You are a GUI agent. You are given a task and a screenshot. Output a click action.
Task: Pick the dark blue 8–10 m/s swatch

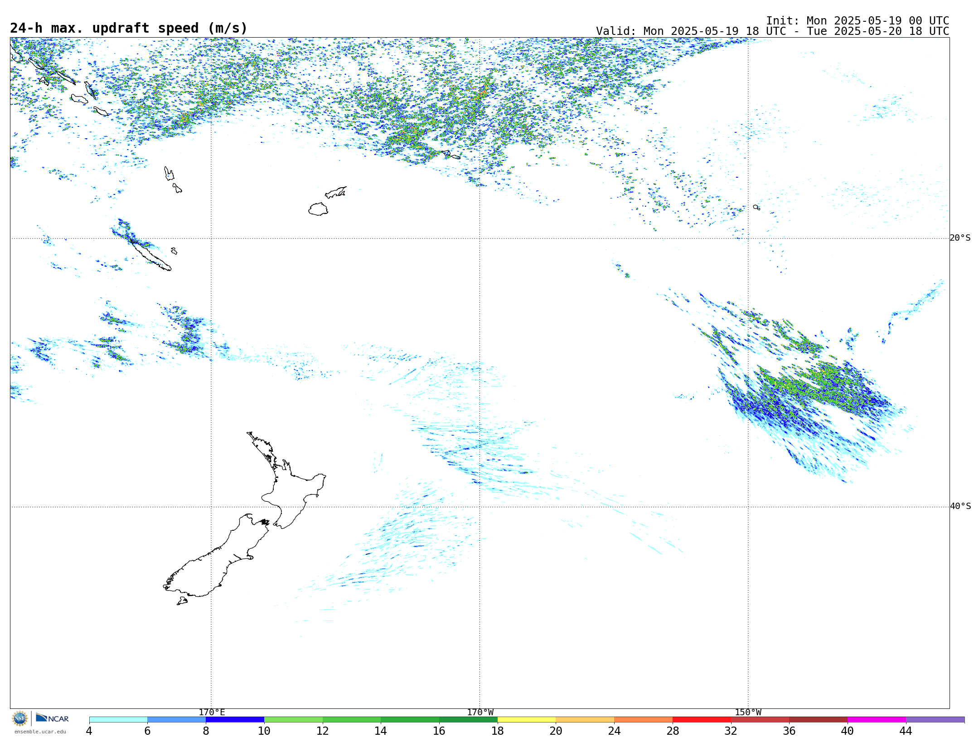pos(235,720)
